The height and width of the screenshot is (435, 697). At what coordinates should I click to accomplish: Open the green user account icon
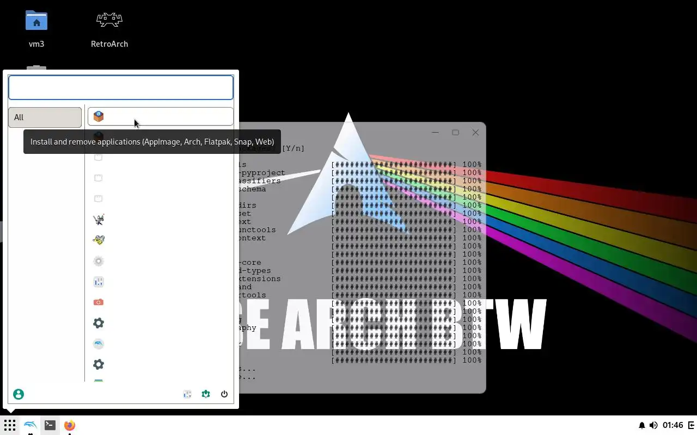pyautogui.click(x=19, y=394)
